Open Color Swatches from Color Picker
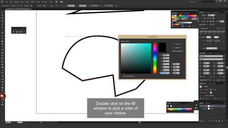 click(177, 51)
